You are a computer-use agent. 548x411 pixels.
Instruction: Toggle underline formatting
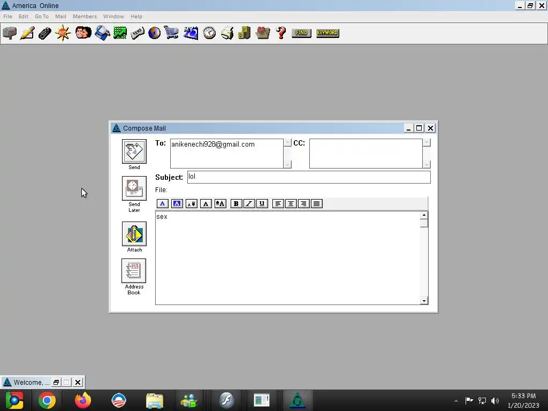[262, 203]
